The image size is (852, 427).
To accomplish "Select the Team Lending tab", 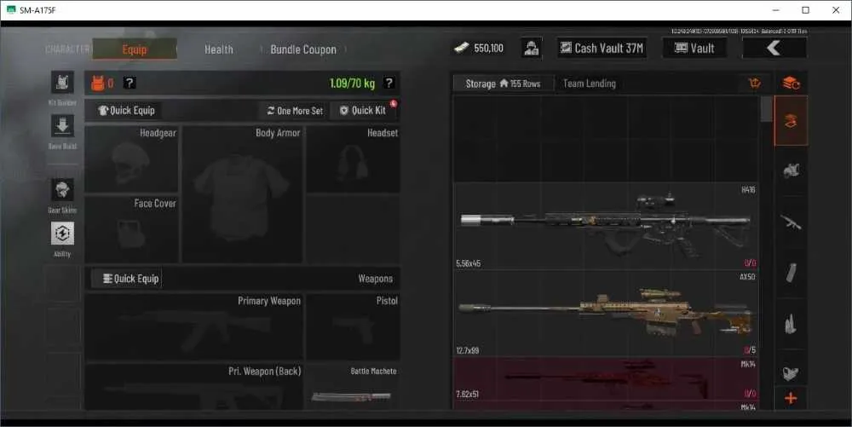I will pos(590,84).
